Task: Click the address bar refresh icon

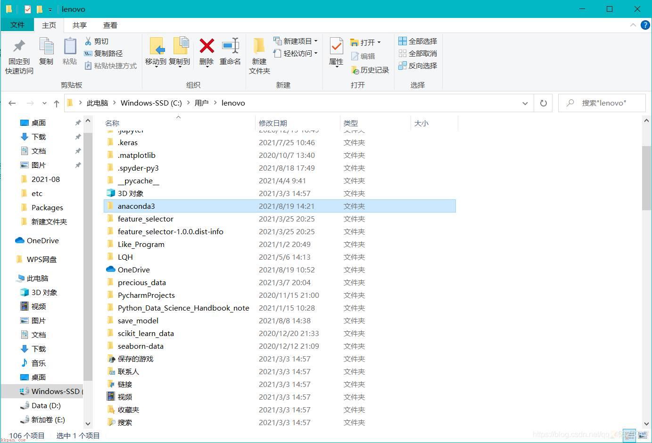Action: 544,103
